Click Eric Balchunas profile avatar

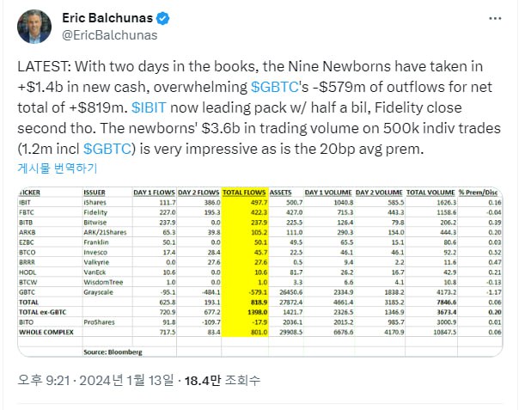34,27
